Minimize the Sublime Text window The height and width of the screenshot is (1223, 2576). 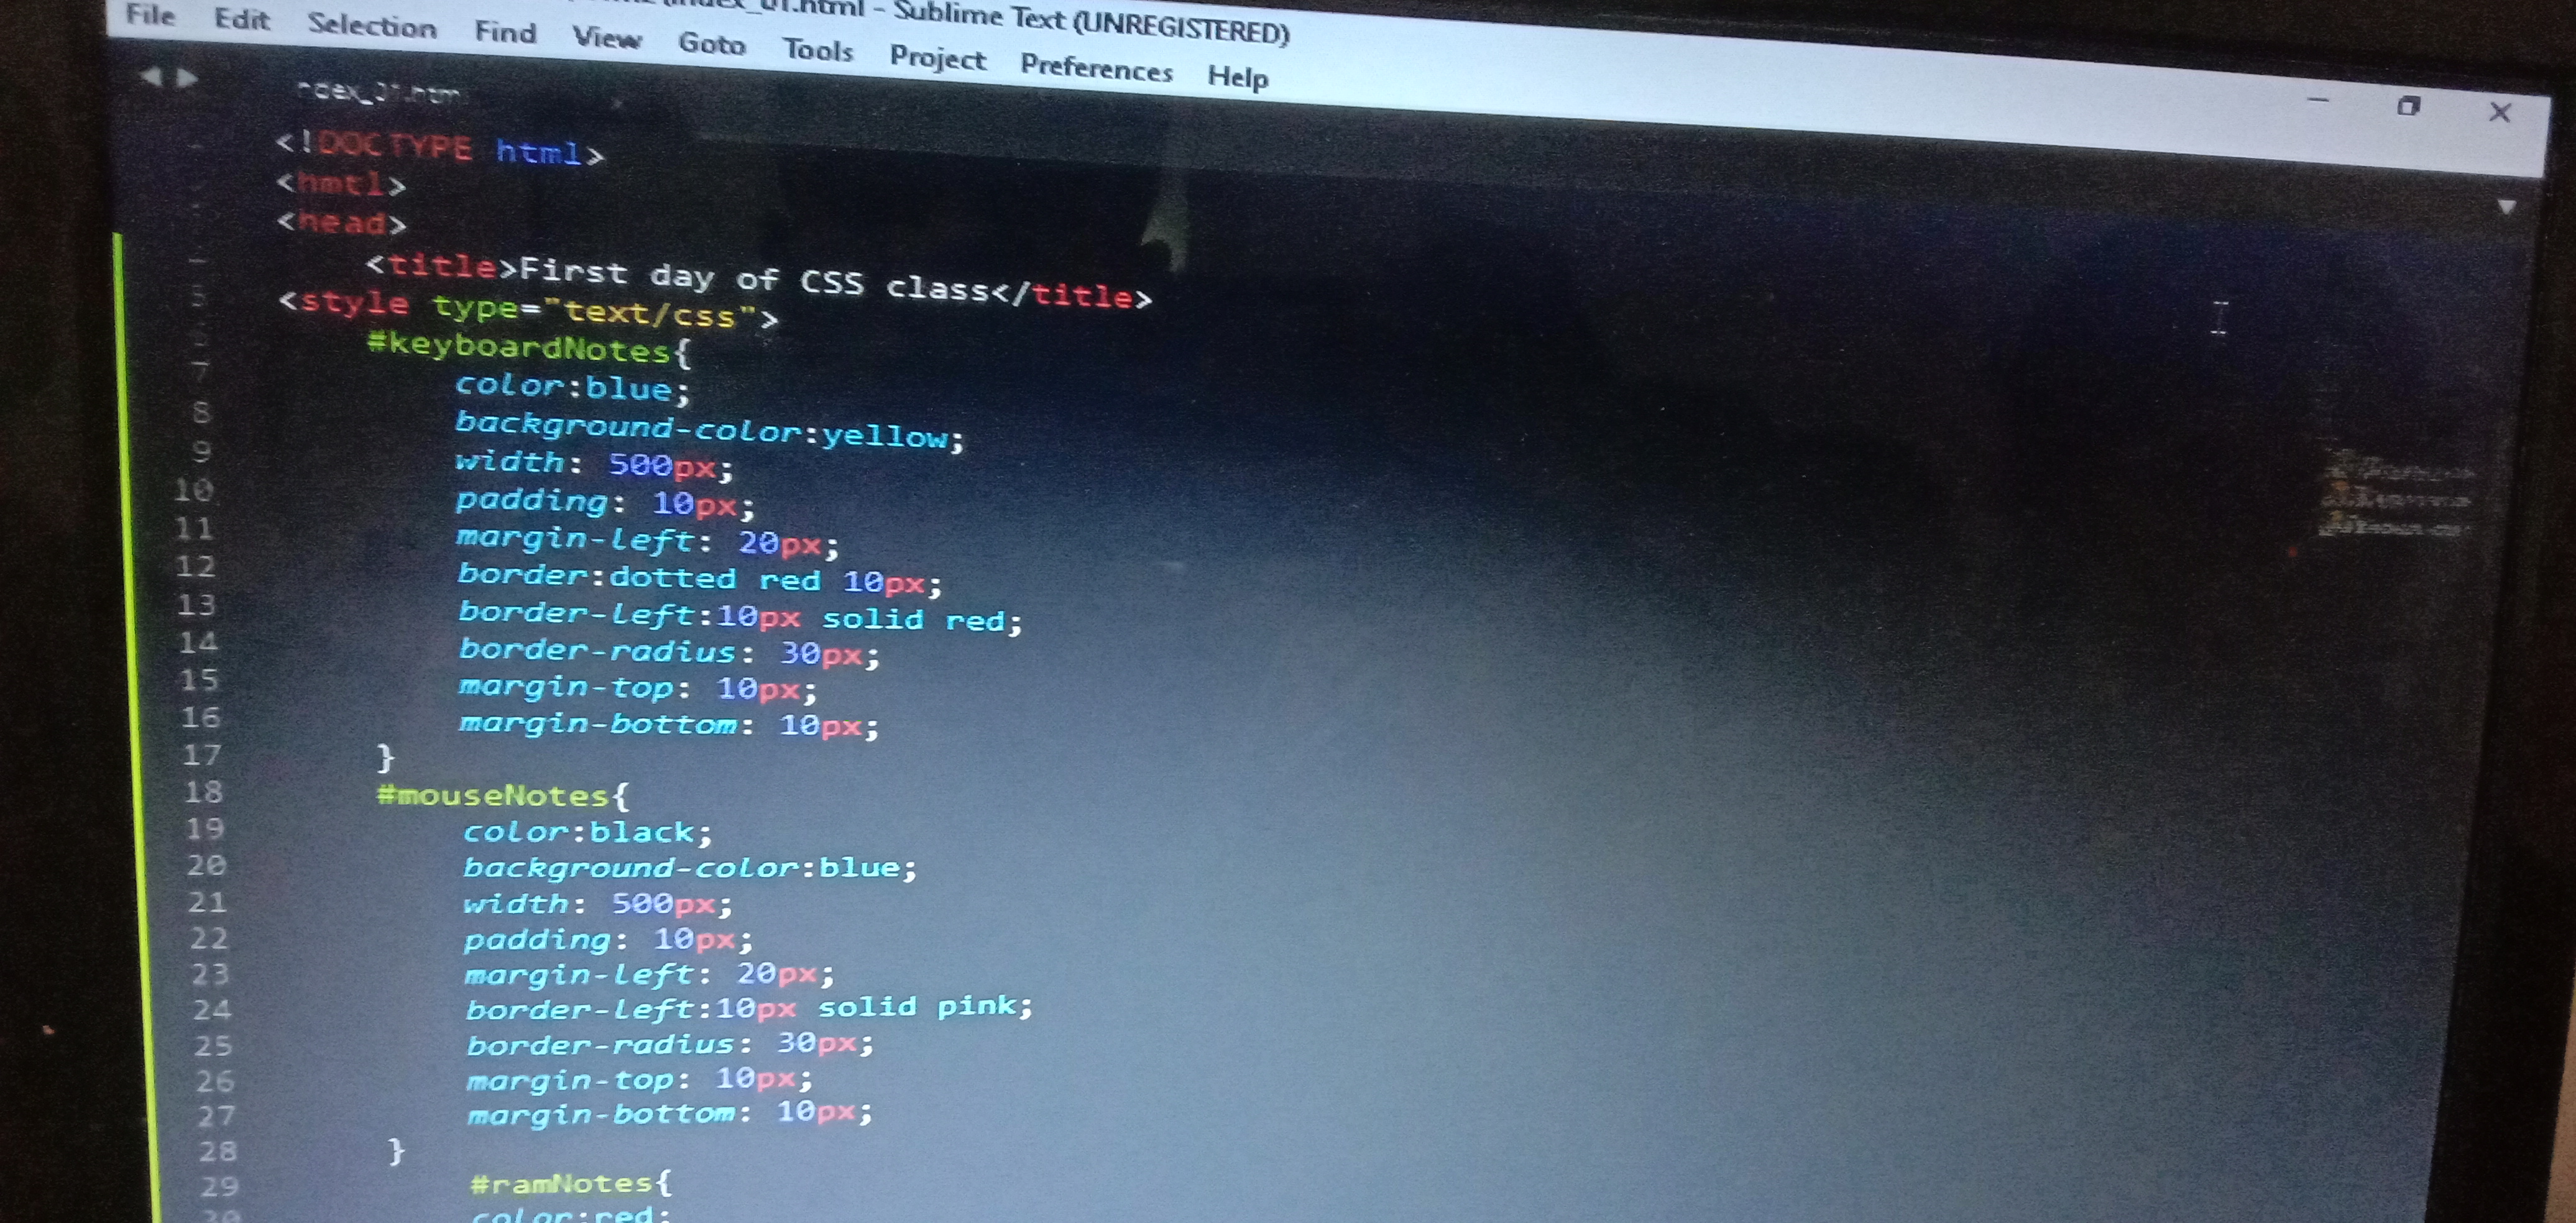(x=2319, y=100)
